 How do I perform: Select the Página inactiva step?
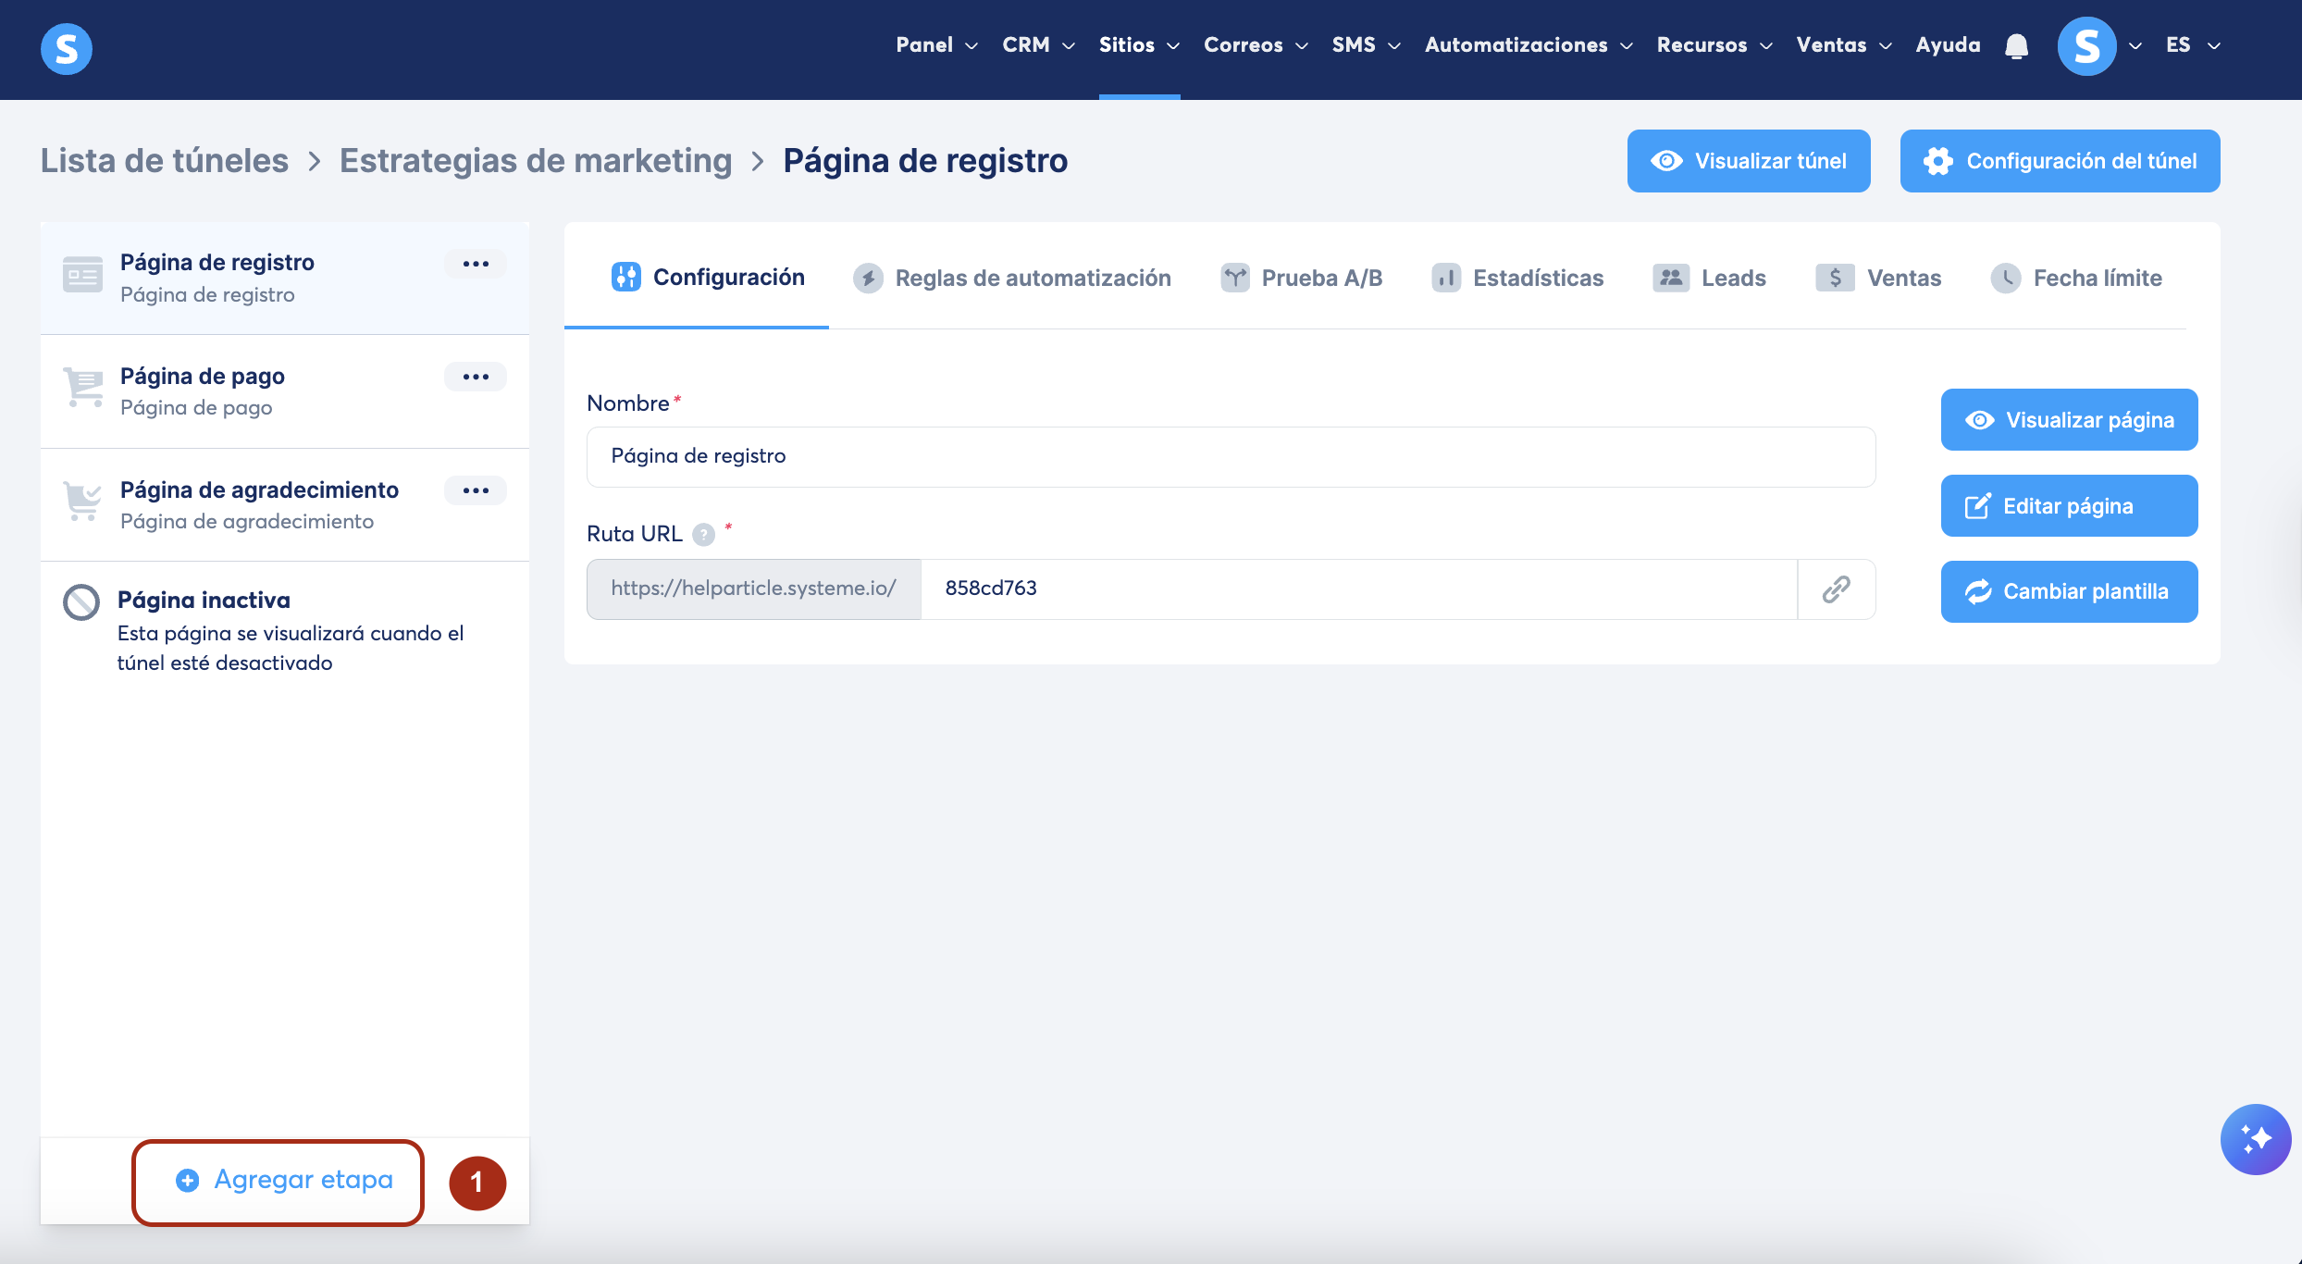coord(204,601)
